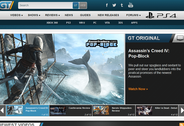Open the Guides section
This screenshot has width=184, height=126.
(x=85, y=15)
